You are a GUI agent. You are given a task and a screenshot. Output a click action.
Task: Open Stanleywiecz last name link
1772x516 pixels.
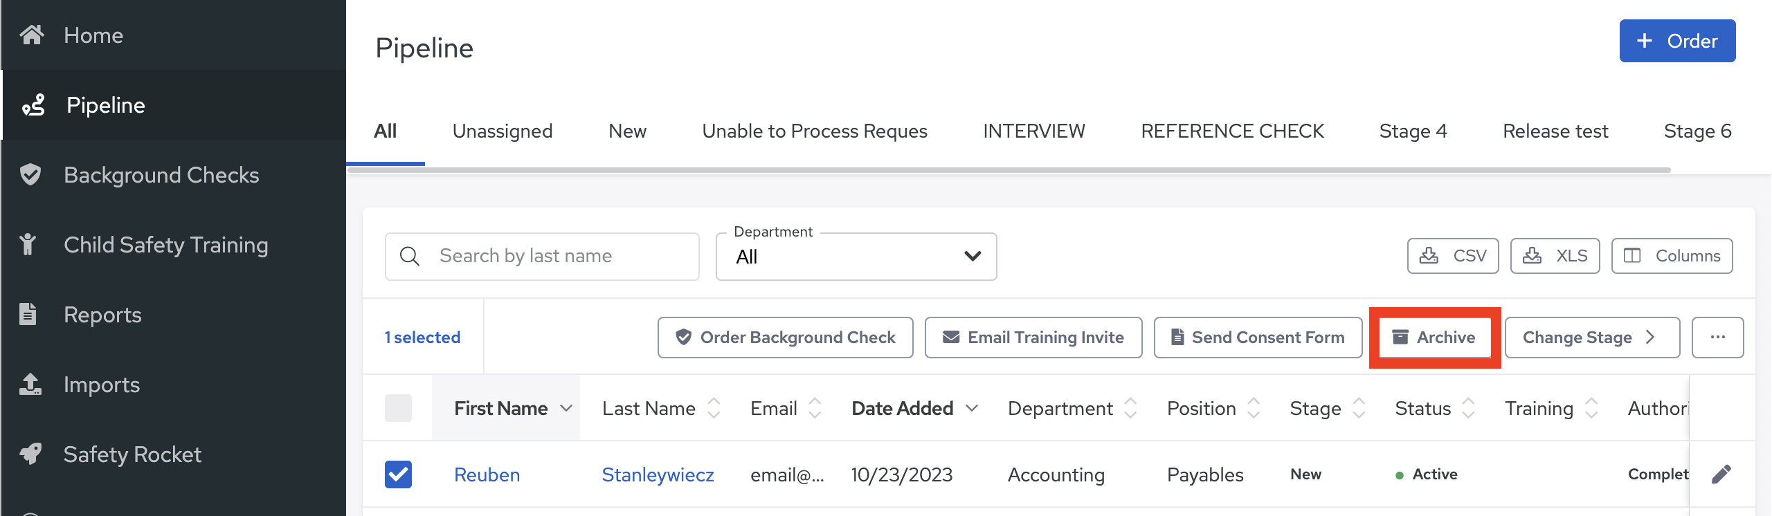(x=658, y=474)
